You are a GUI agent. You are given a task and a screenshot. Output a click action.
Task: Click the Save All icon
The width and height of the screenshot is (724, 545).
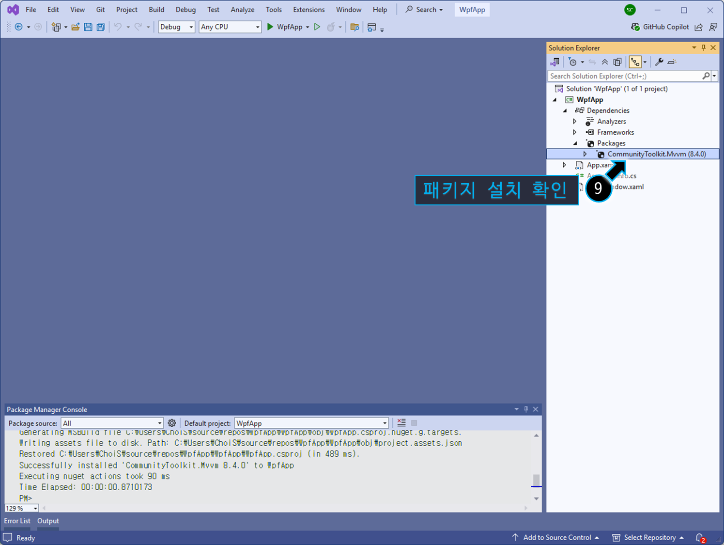pyautogui.click(x=100, y=27)
